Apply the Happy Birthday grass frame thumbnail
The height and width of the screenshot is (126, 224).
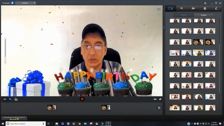(x=198, y=53)
